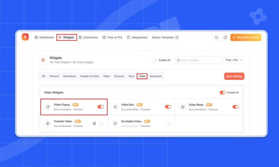Image resolution: width=279 pixels, height=167 pixels.
Task: Open the Integrations nav item
Action: [x=137, y=37]
